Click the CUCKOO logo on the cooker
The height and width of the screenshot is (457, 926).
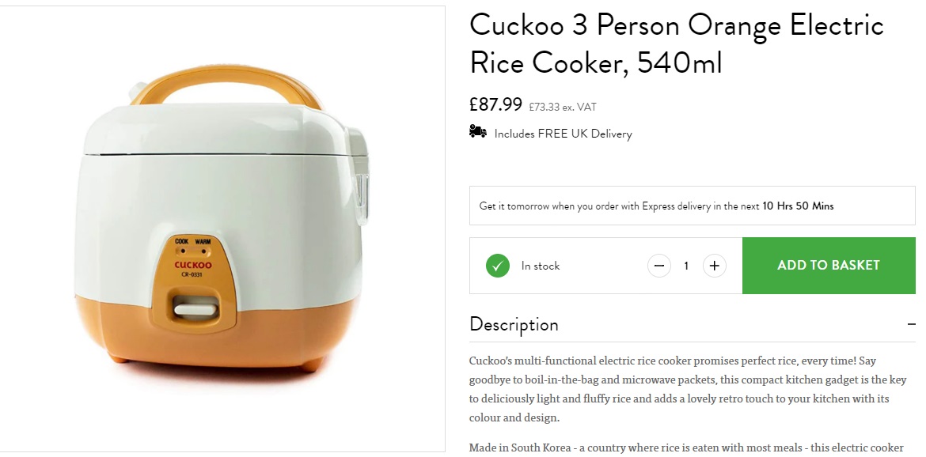[x=193, y=265]
